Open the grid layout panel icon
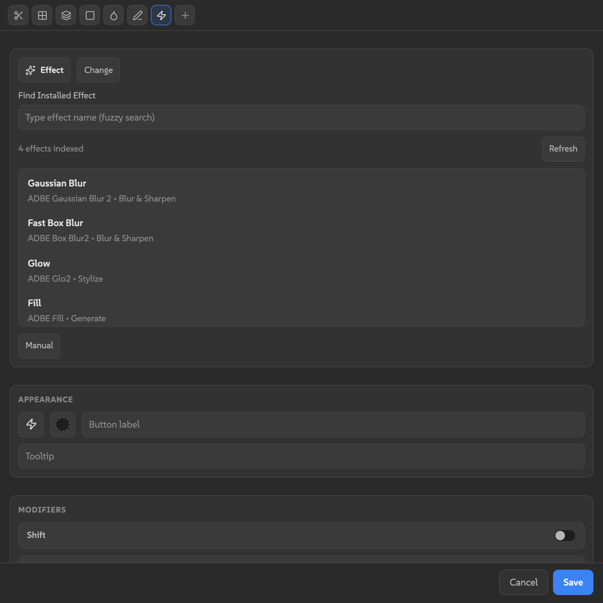 click(x=42, y=15)
